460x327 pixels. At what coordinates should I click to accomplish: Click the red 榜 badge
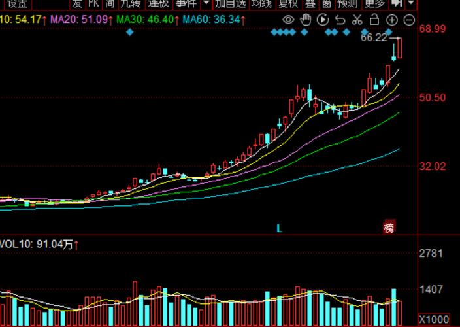pos(389,226)
